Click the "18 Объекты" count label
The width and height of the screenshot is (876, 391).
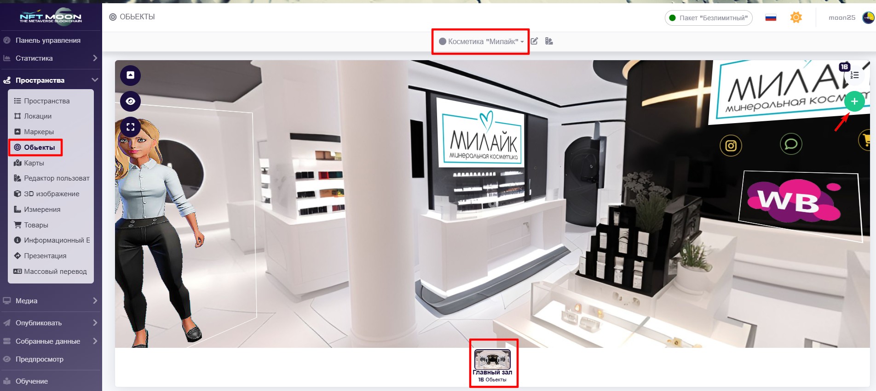492,380
